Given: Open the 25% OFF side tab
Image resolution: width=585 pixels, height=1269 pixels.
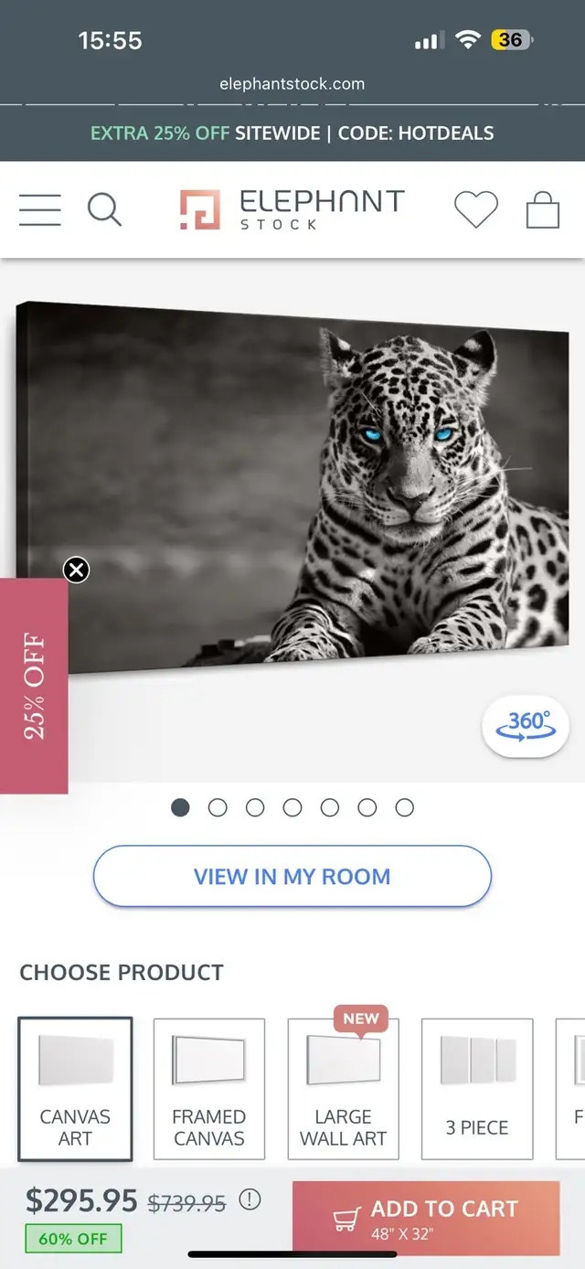Looking at the screenshot, I should [34, 686].
